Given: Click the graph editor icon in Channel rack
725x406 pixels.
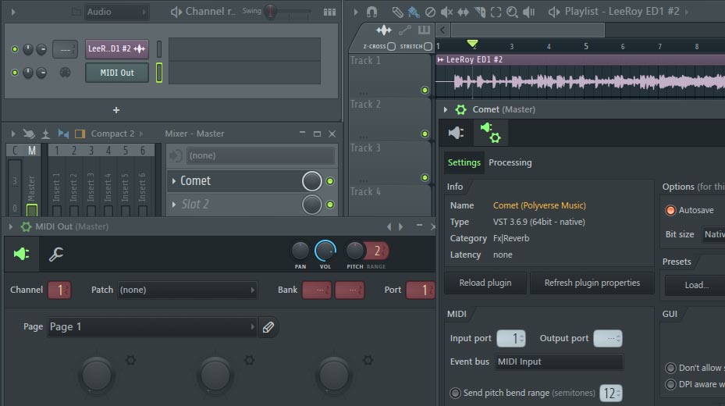Looking at the screenshot, I should (x=330, y=12).
